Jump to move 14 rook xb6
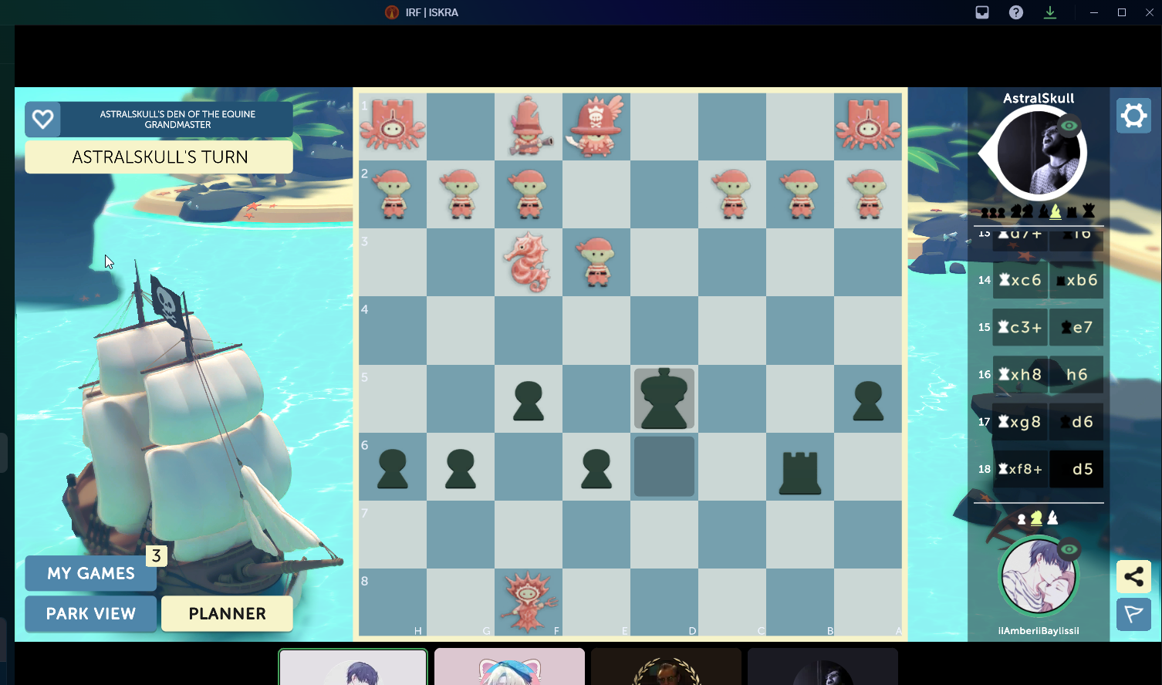Screen dimensions: 1162x685 pyautogui.click(x=1076, y=280)
